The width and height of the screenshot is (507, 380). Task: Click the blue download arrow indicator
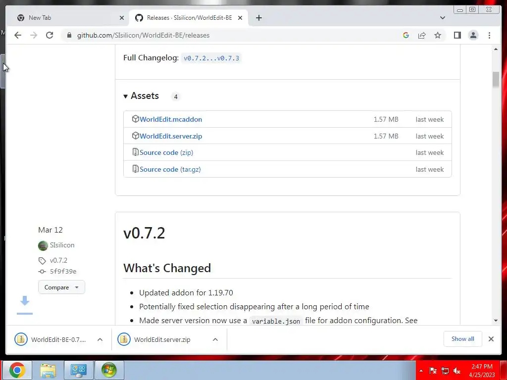(x=25, y=305)
